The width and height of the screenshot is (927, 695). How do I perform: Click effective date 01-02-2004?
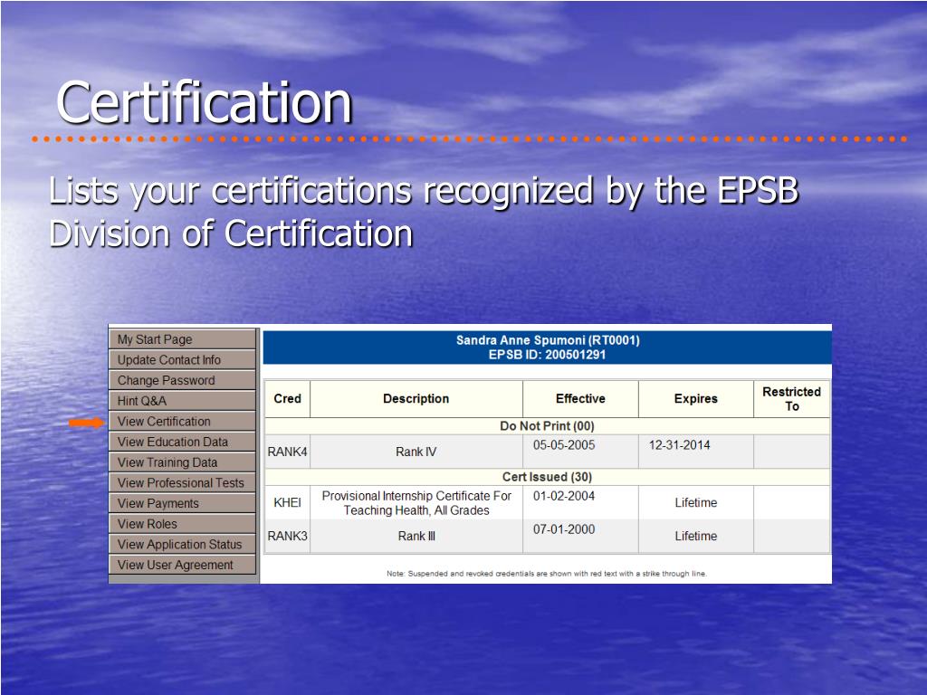(x=564, y=496)
